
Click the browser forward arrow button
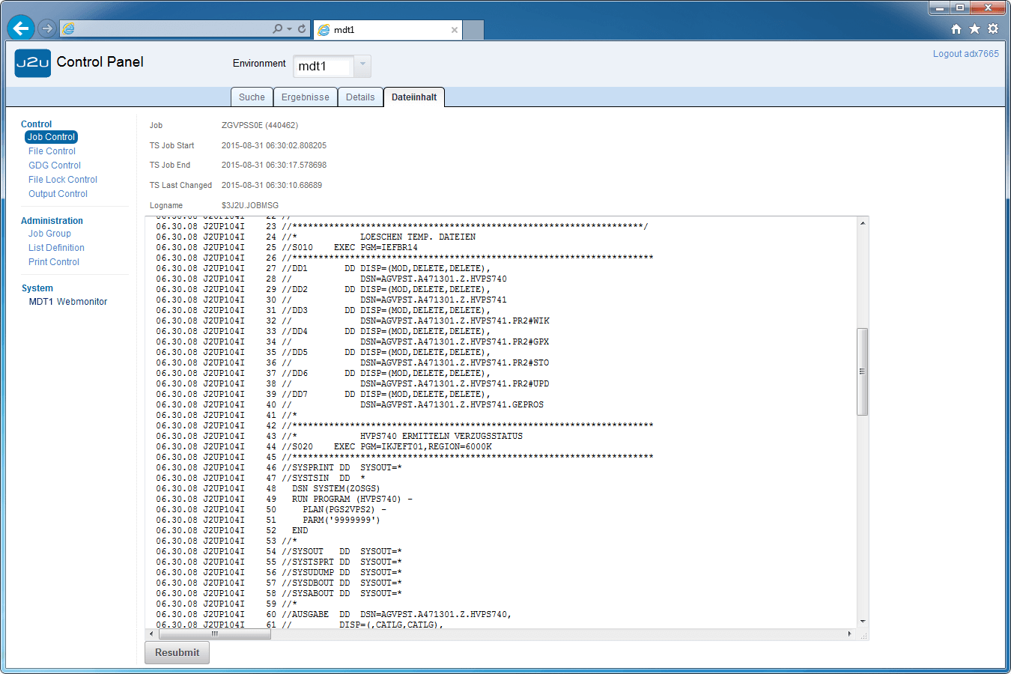[x=47, y=28]
